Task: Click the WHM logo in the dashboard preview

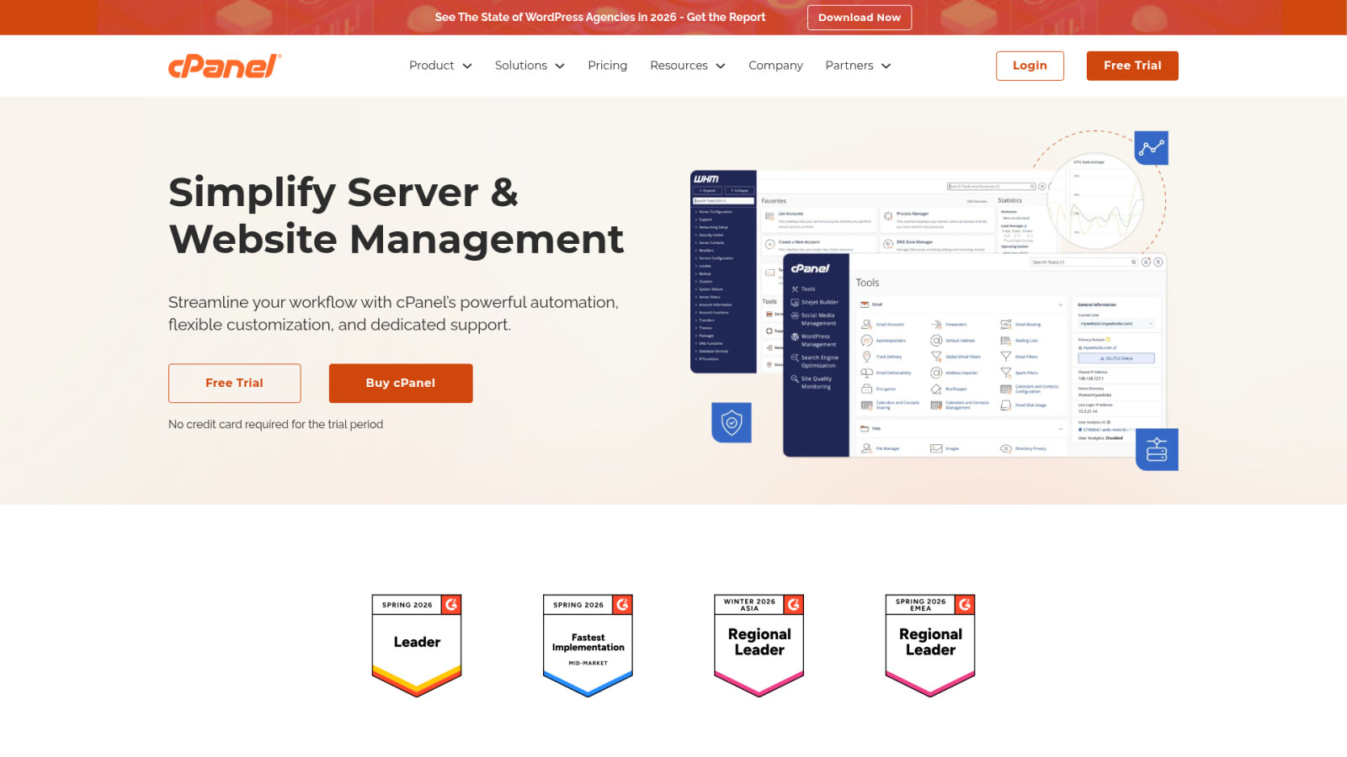Action: coord(705,179)
